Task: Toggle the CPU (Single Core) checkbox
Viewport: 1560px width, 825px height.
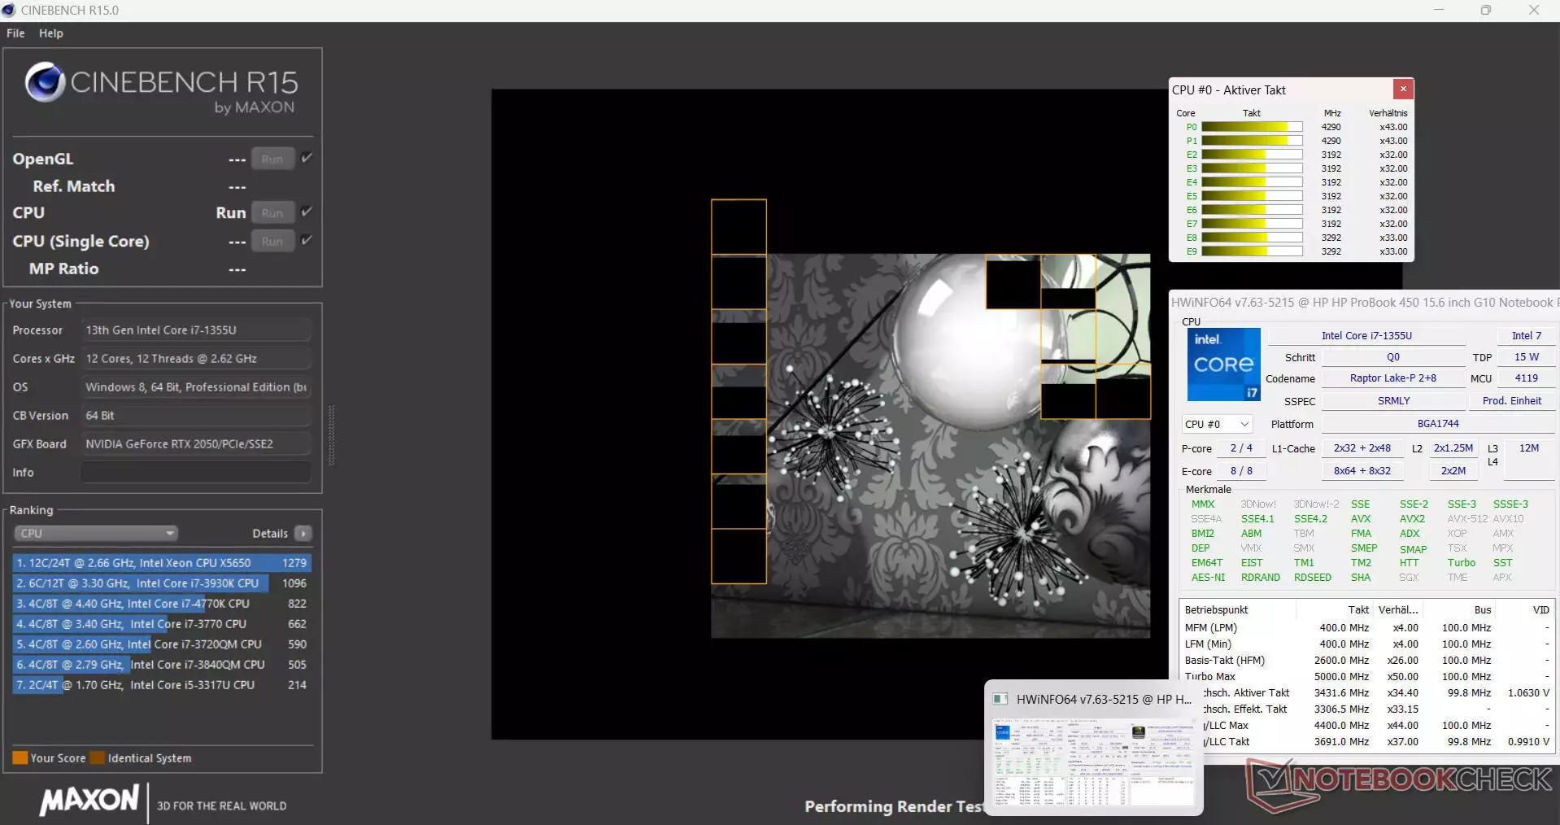Action: pyautogui.click(x=307, y=240)
